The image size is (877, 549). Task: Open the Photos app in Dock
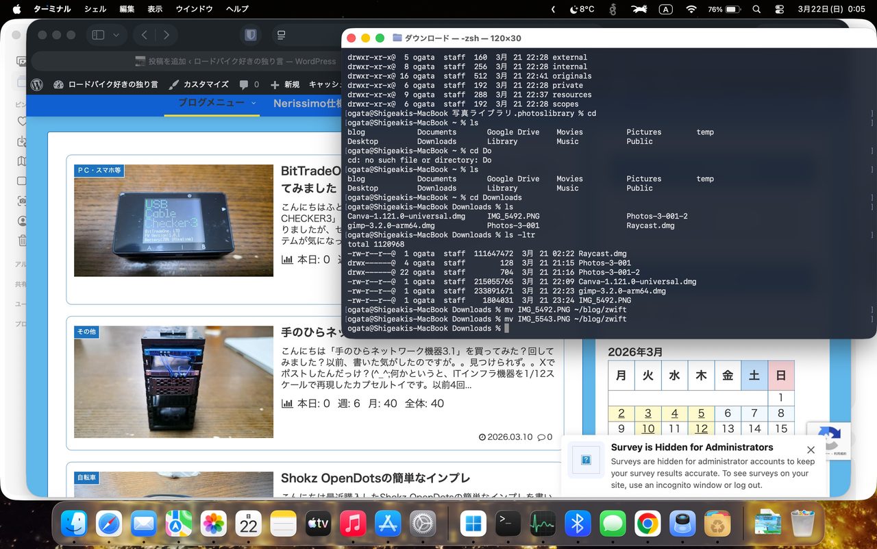click(x=214, y=525)
